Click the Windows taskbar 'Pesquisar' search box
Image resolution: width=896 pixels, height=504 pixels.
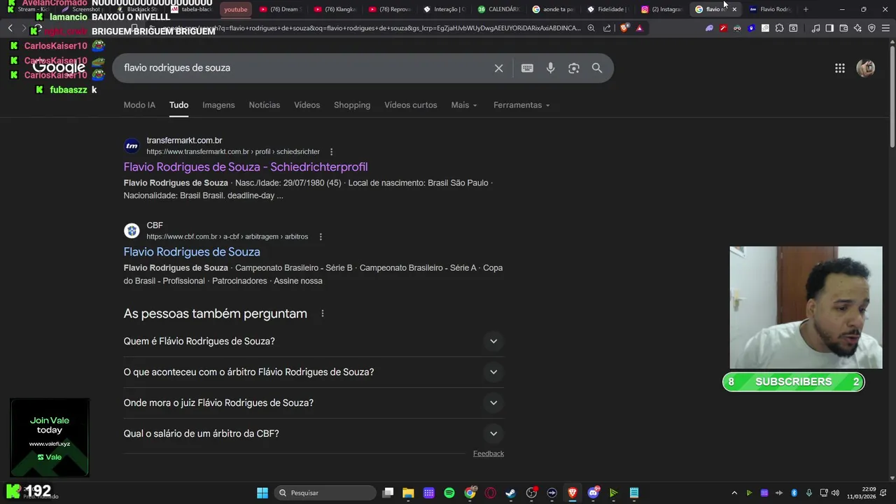324,493
